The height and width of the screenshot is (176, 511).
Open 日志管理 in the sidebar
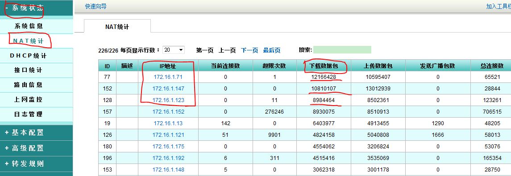coord(29,114)
